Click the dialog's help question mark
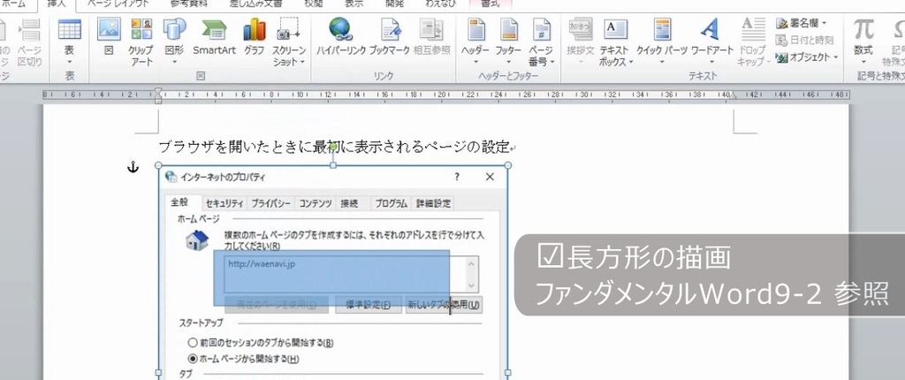The width and height of the screenshot is (905, 380). pos(457,177)
